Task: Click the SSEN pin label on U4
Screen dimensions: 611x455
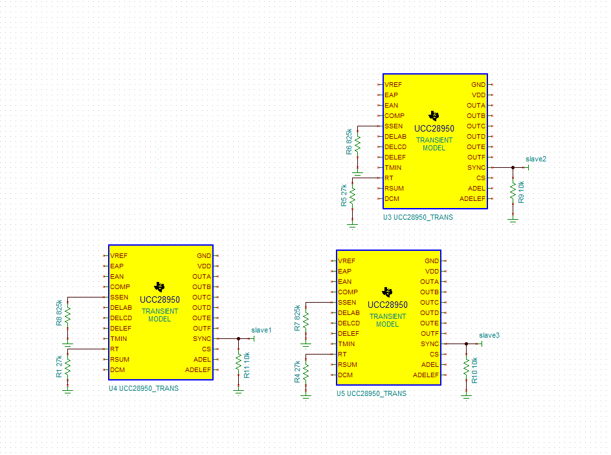Action: 119,297
